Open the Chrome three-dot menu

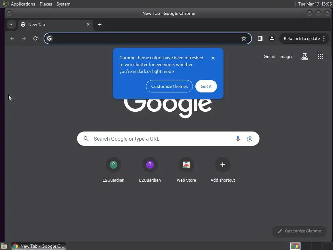pos(324,38)
